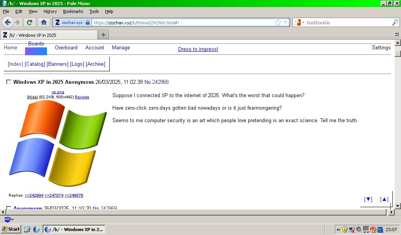Open the [Catalog] link
This screenshot has height=235, width=401.
35,64
